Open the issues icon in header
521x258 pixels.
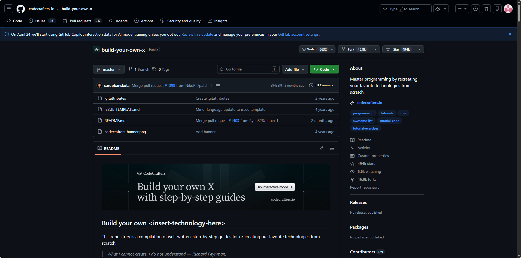click(x=475, y=9)
